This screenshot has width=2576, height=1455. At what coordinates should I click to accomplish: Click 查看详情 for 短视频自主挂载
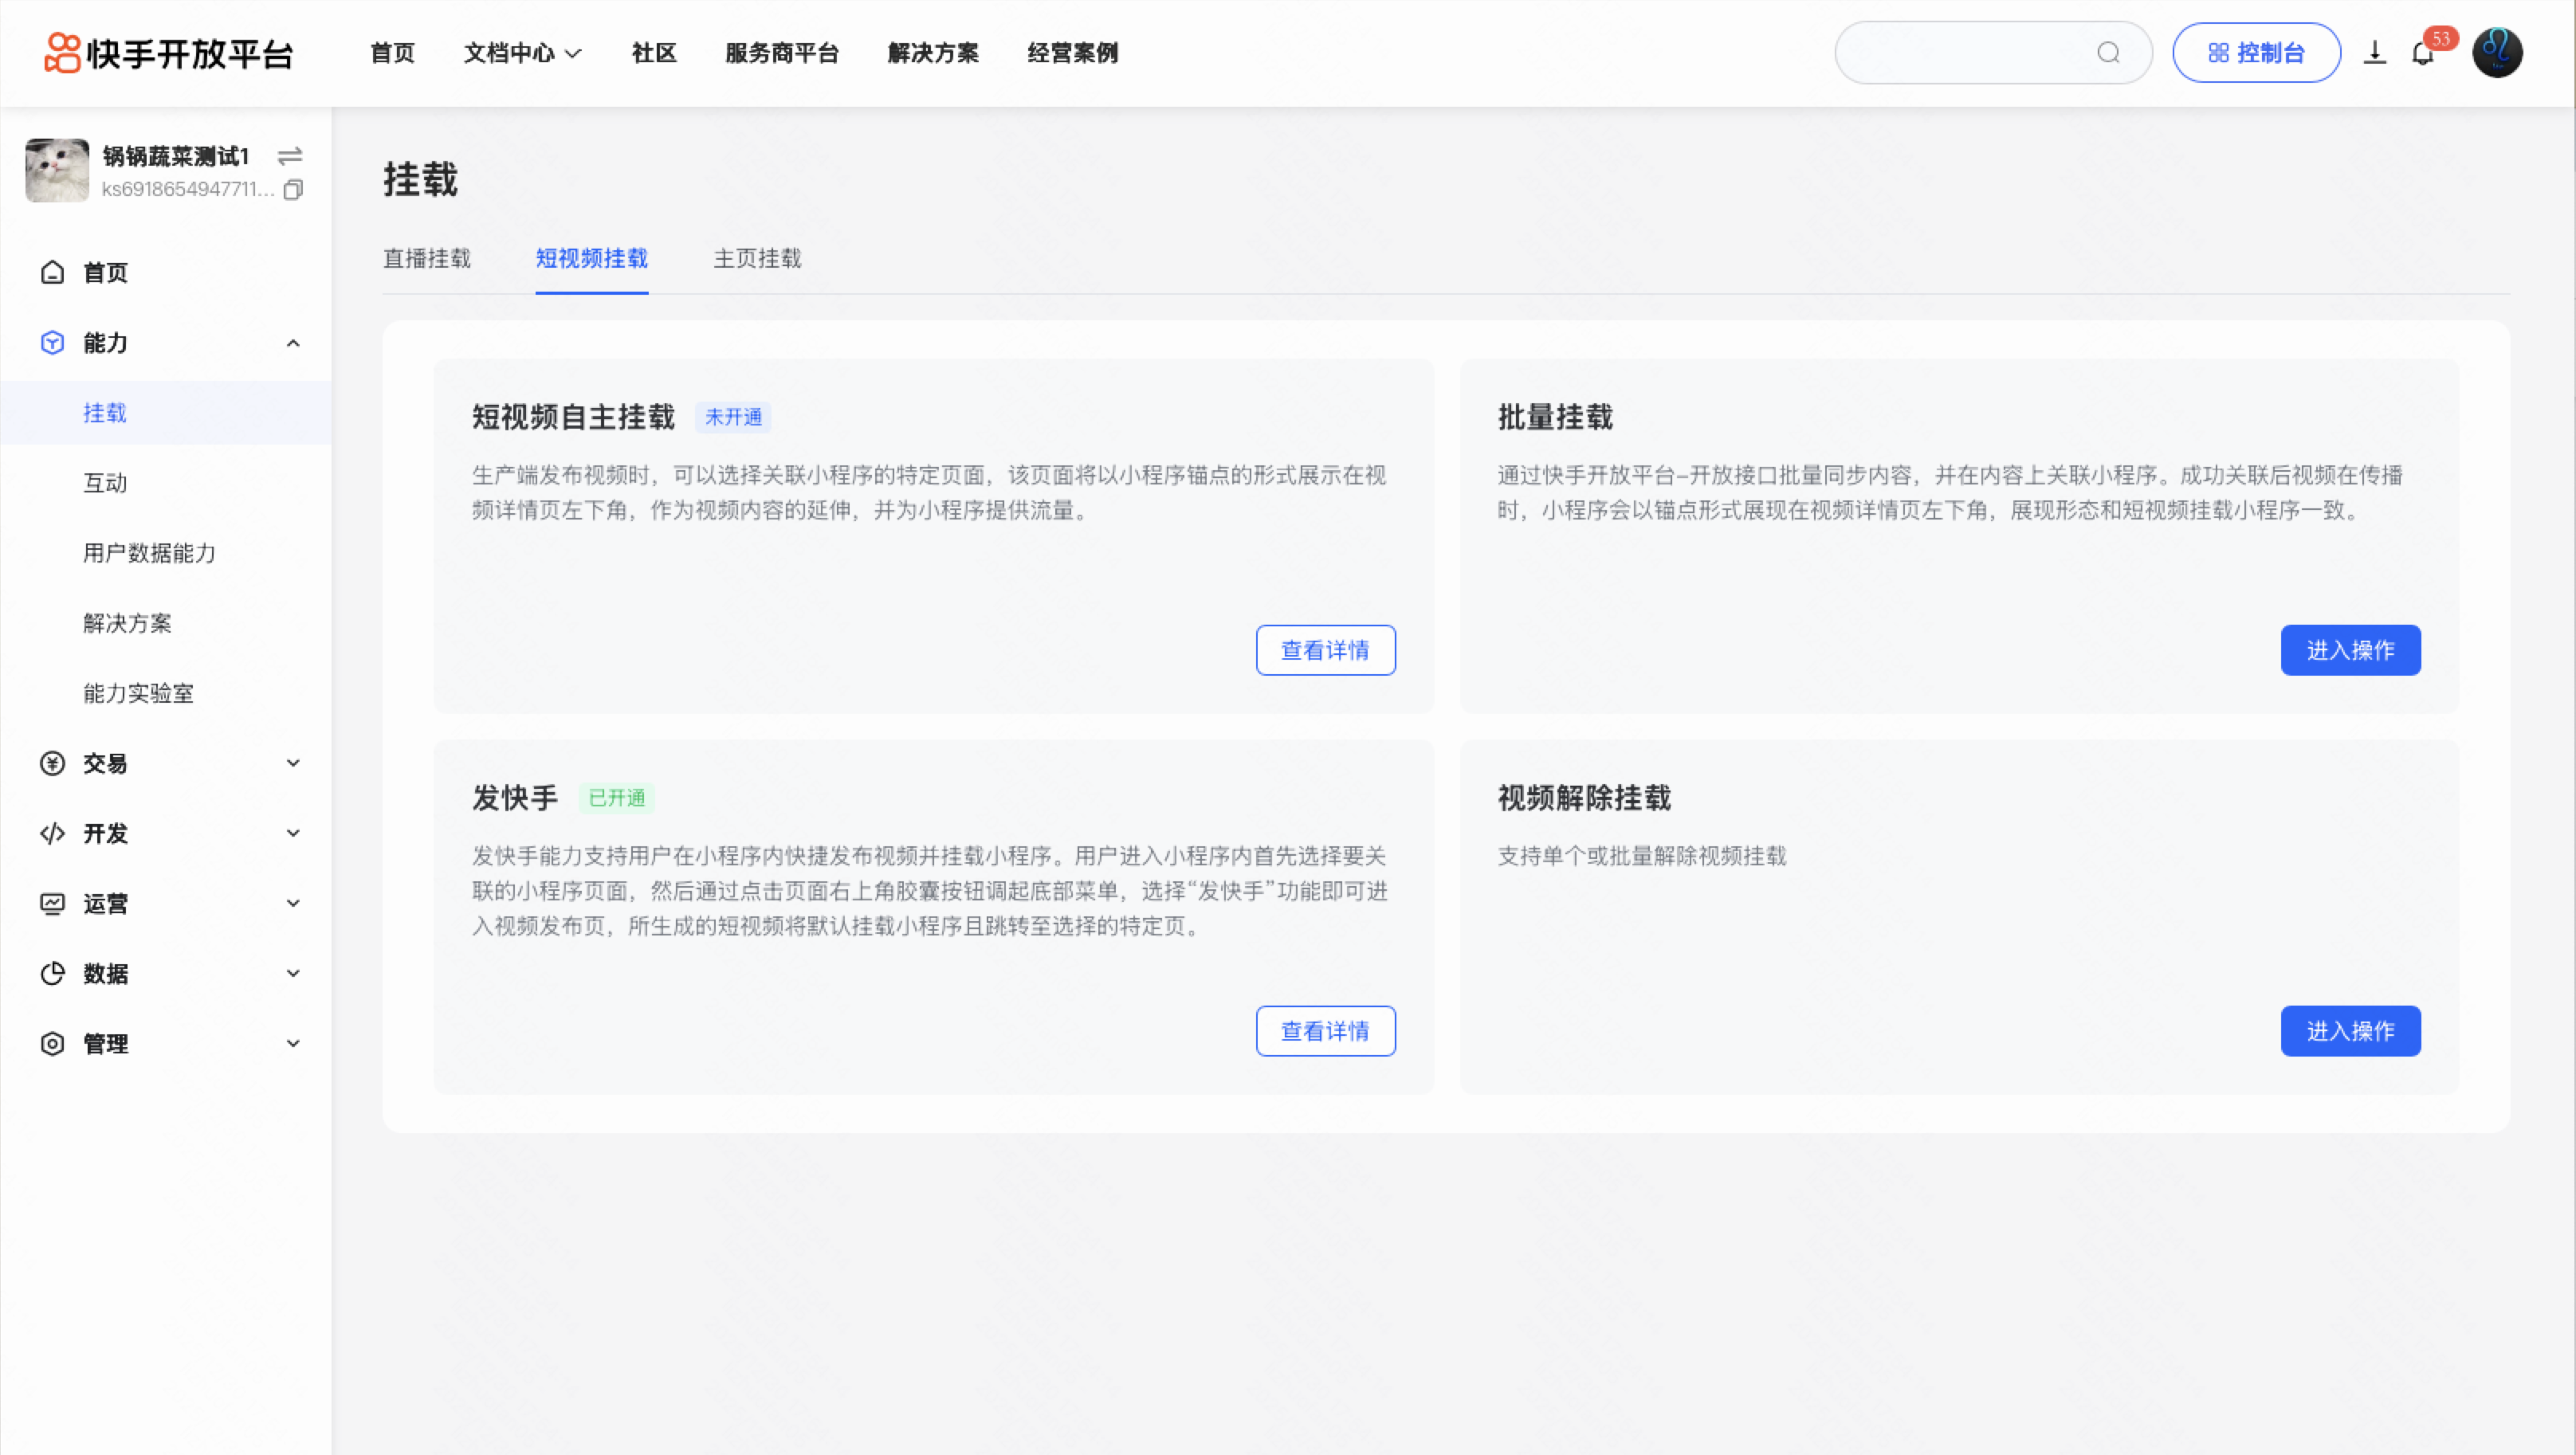pos(1325,650)
